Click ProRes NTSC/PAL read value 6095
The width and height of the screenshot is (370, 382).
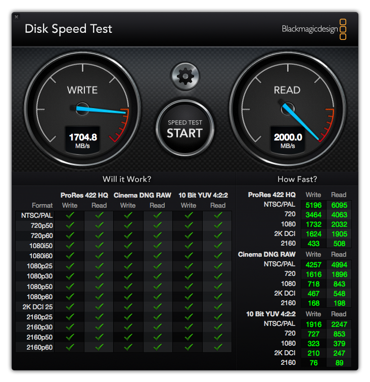click(339, 205)
